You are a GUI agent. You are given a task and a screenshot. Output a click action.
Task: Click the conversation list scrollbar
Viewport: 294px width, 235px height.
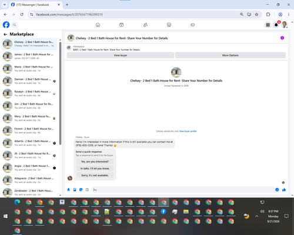(x=60, y=93)
